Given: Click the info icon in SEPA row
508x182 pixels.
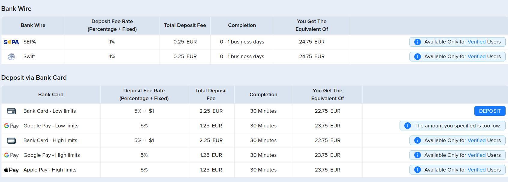Looking at the screenshot, I should [x=417, y=42].
